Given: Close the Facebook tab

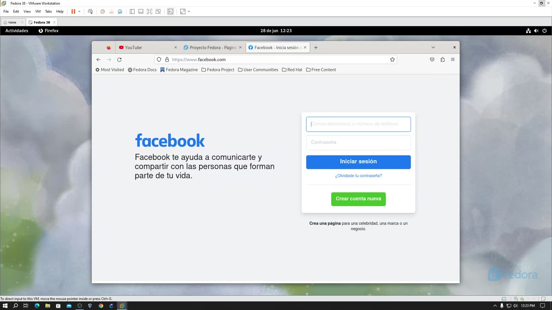Looking at the screenshot, I should [305, 48].
